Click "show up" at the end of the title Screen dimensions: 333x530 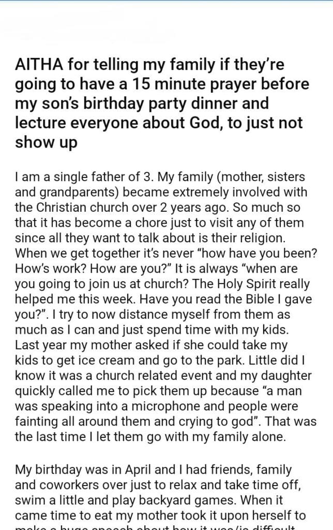pos(46,142)
